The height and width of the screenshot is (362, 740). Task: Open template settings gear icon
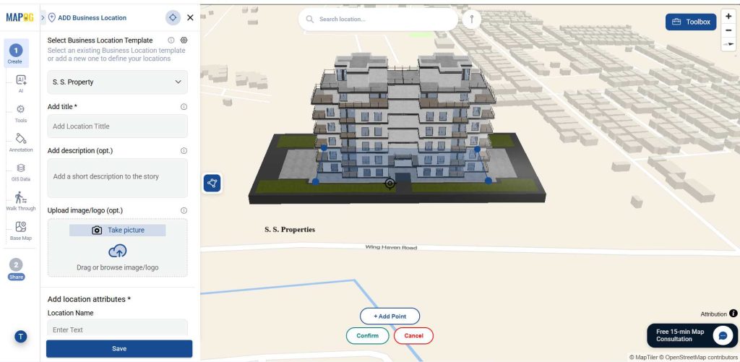coord(184,40)
